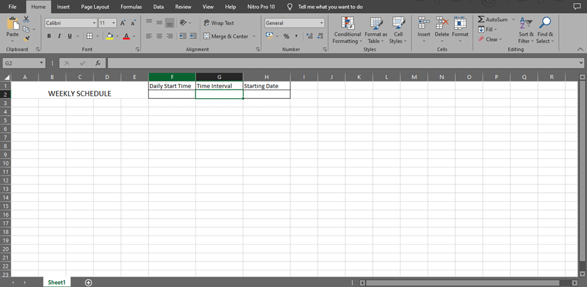Align text right

point(170,36)
